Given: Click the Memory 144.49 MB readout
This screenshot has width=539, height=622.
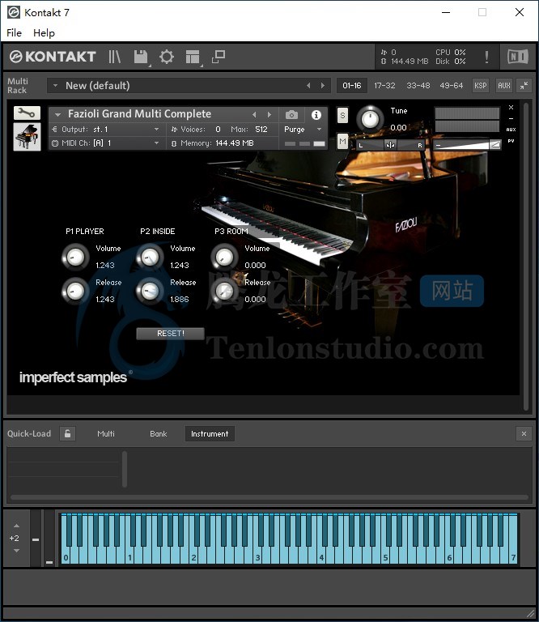Looking at the screenshot, I should 234,143.
